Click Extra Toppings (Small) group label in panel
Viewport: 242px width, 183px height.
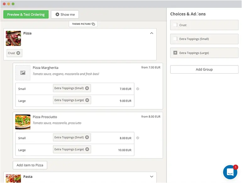tap(194, 39)
